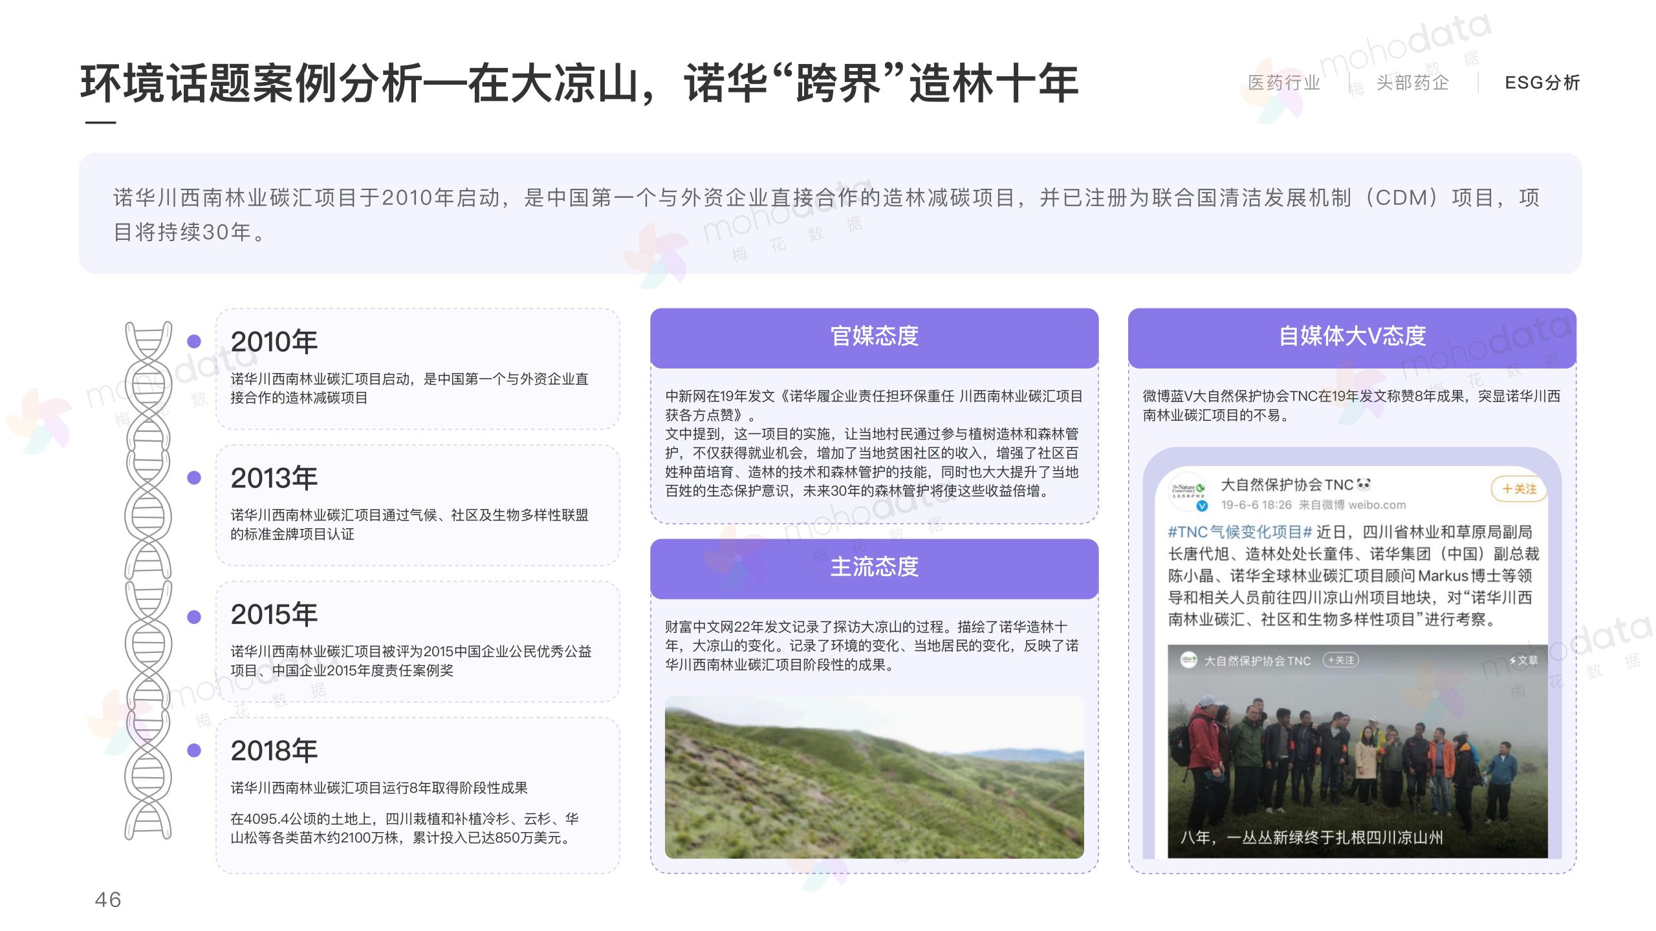Click the small +关注 button over group photo
1656x931 pixels.
(1340, 660)
